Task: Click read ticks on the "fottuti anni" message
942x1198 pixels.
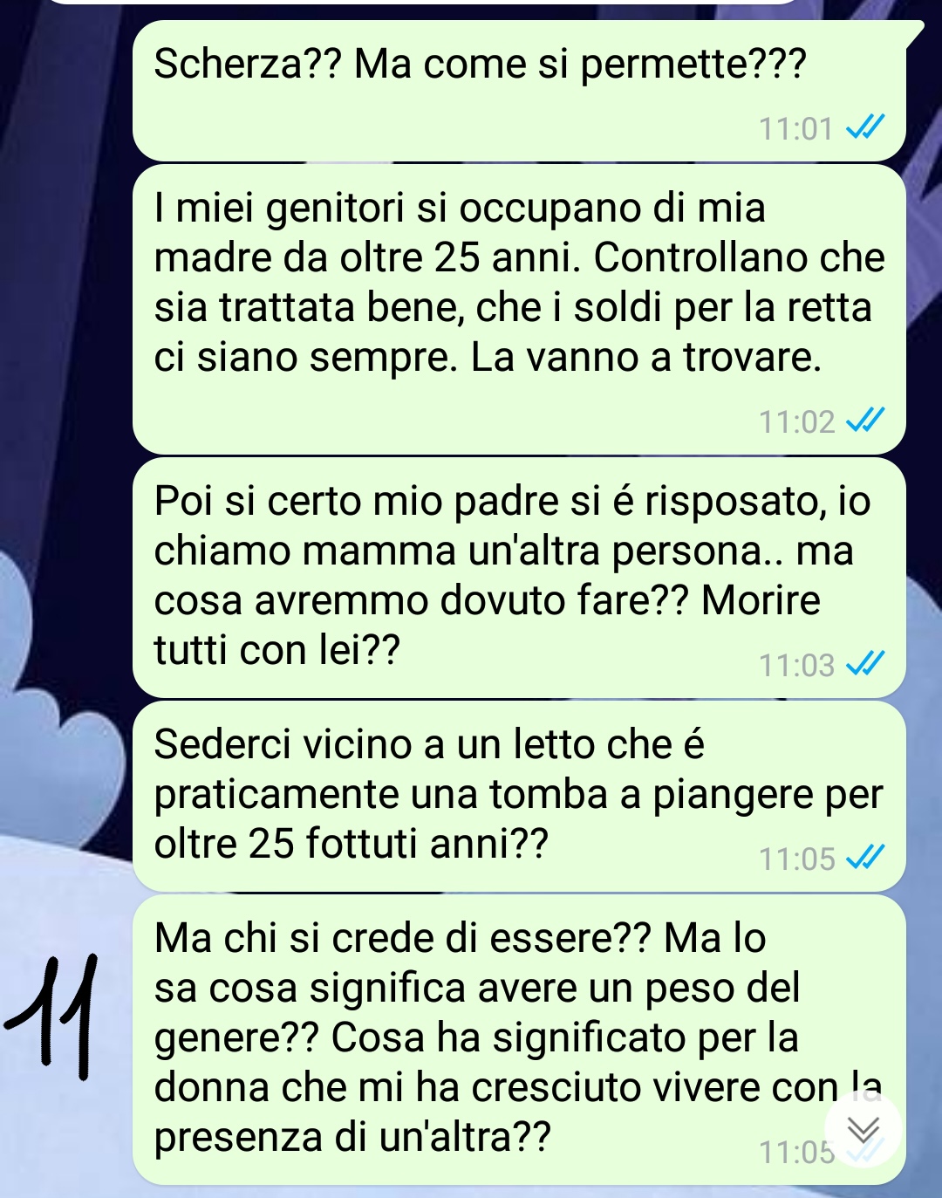Action: pyautogui.click(x=865, y=859)
